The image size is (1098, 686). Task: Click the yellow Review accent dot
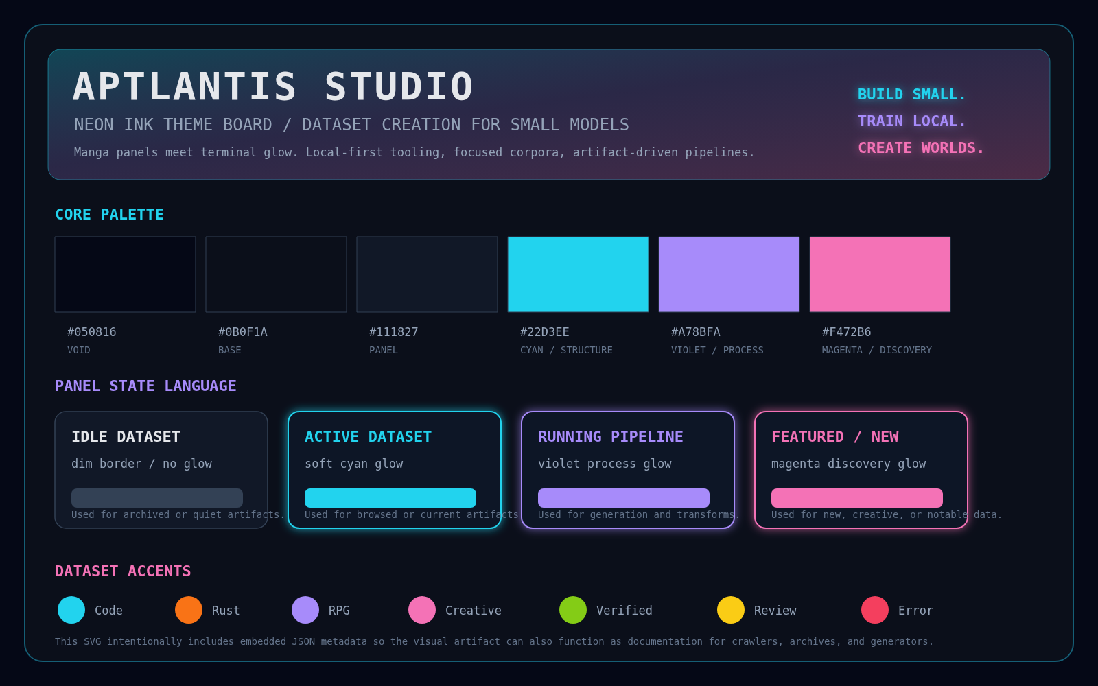(x=731, y=610)
